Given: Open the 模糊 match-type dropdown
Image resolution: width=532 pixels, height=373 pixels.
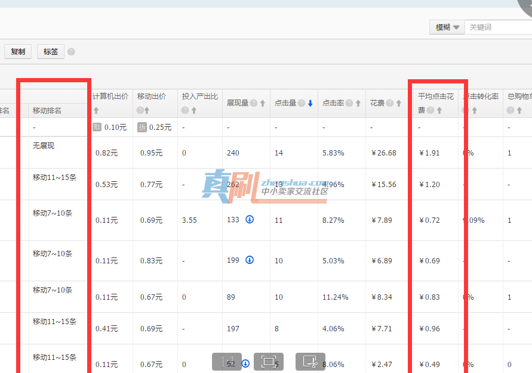Looking at the screenshot, I should click(447, 27).
